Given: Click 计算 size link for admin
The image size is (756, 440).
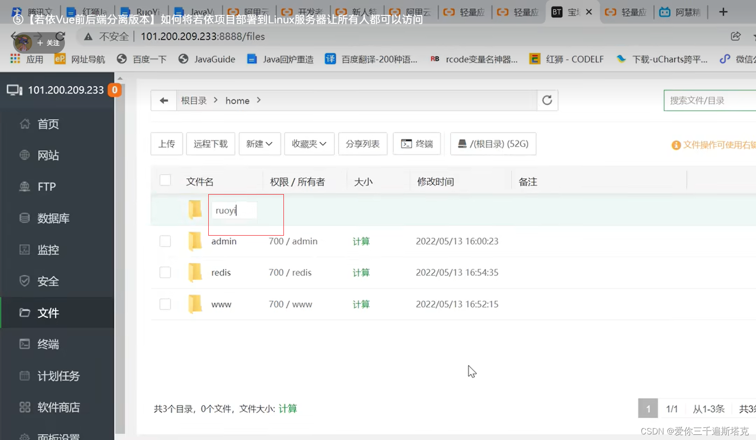Looking at the screenshot, I should [361, 241].
